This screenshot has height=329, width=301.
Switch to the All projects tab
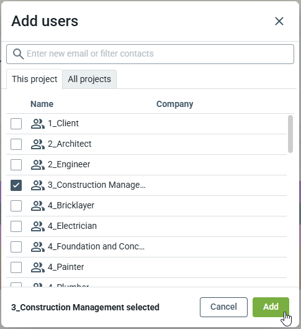[89, 80]
